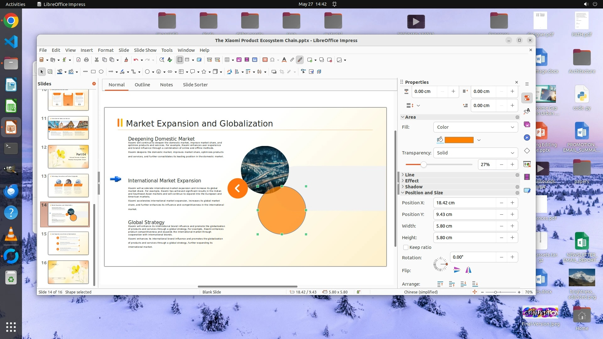Flip the shape horizontally
603x339 pixels.
pyautogui.click(x=468, y=270)
